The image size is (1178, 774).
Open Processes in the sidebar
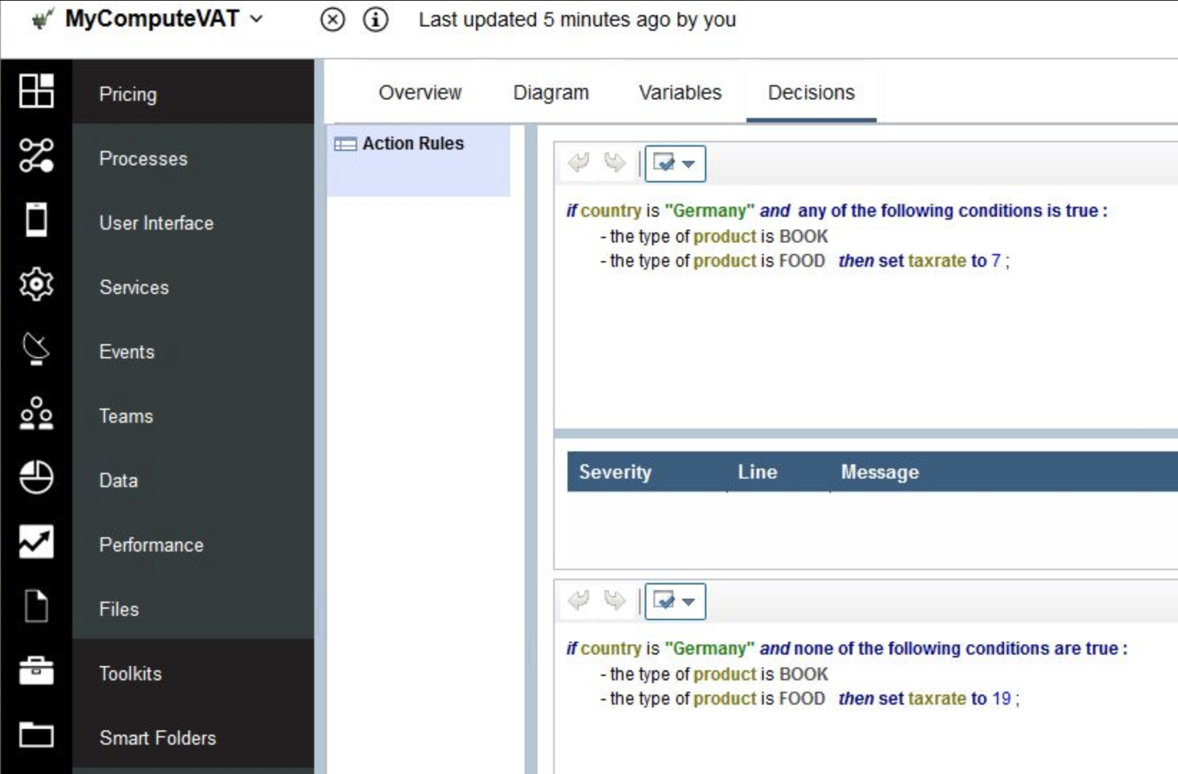193,158
